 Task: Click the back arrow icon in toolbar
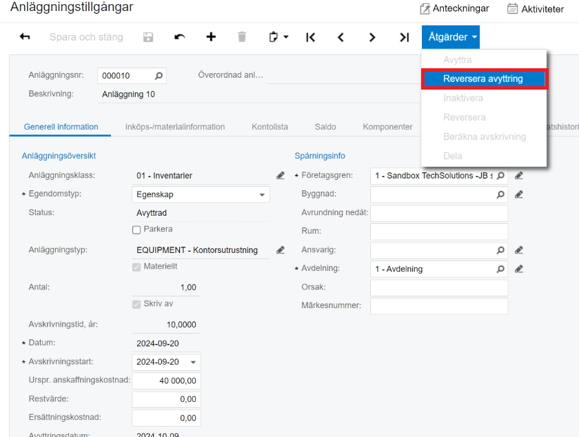click(x=25, y=37)
